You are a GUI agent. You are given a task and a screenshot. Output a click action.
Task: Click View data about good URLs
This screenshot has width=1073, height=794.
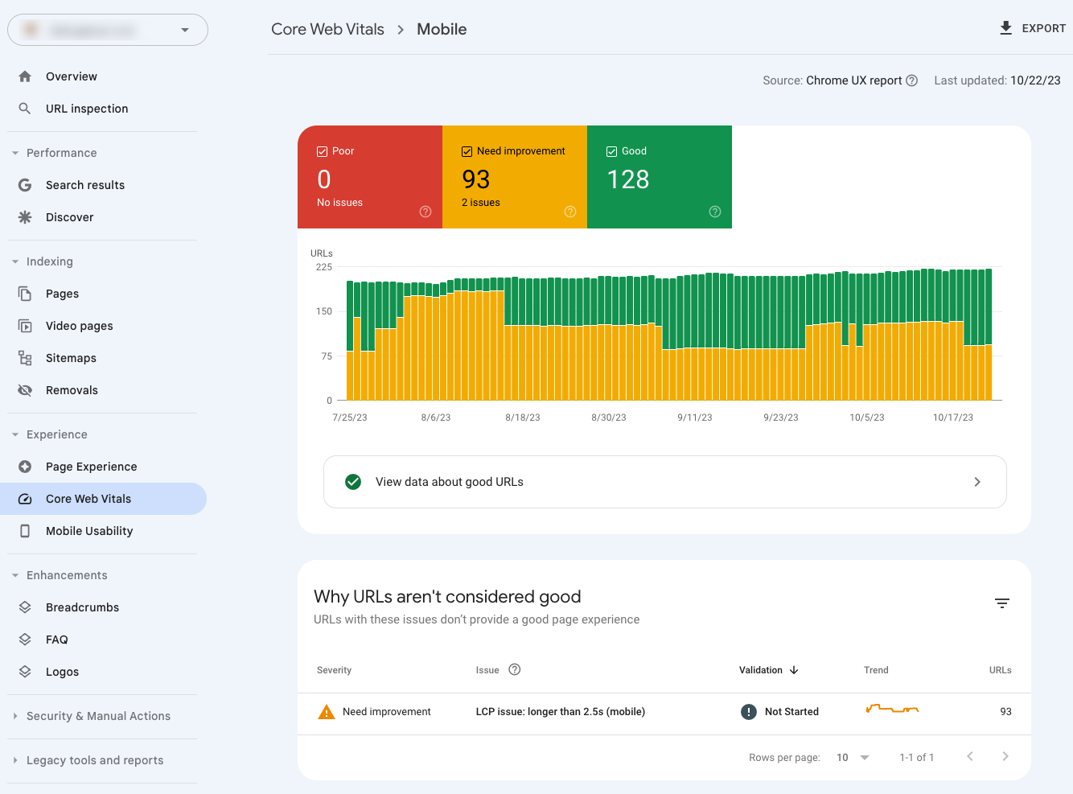(x=665, y=482)
